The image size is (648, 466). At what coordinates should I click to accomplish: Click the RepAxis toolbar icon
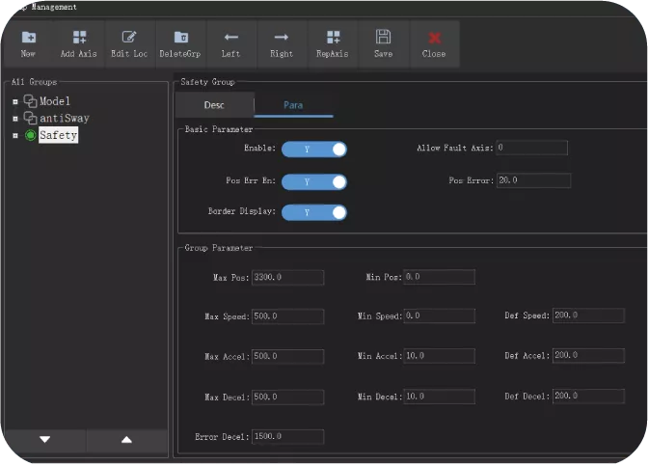pyautogui.click(x=333, y=38)
